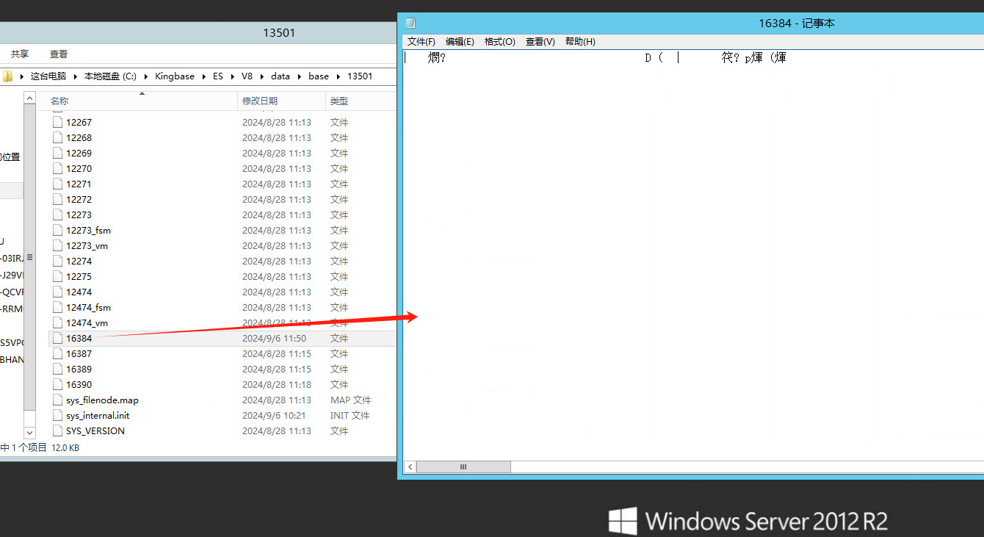Select file icon for 12270
Viewport: 984px width, 537px height.
pyautogui.click(x=57, y=168)
